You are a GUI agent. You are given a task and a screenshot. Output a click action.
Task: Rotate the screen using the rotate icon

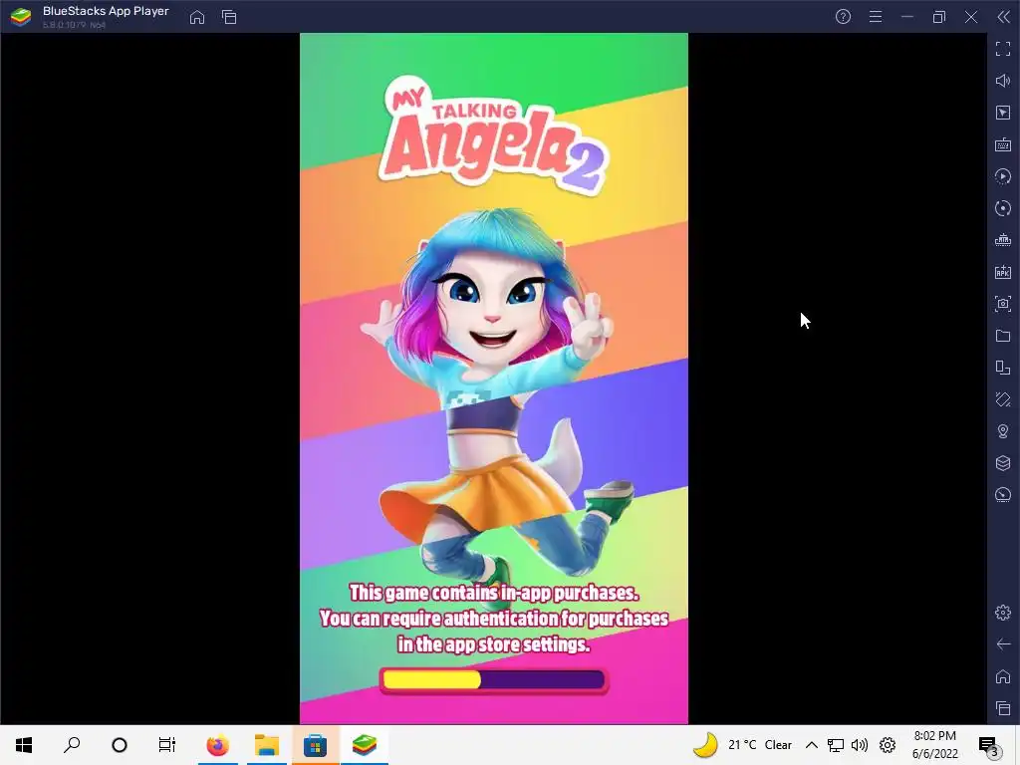click(1003, 368)
